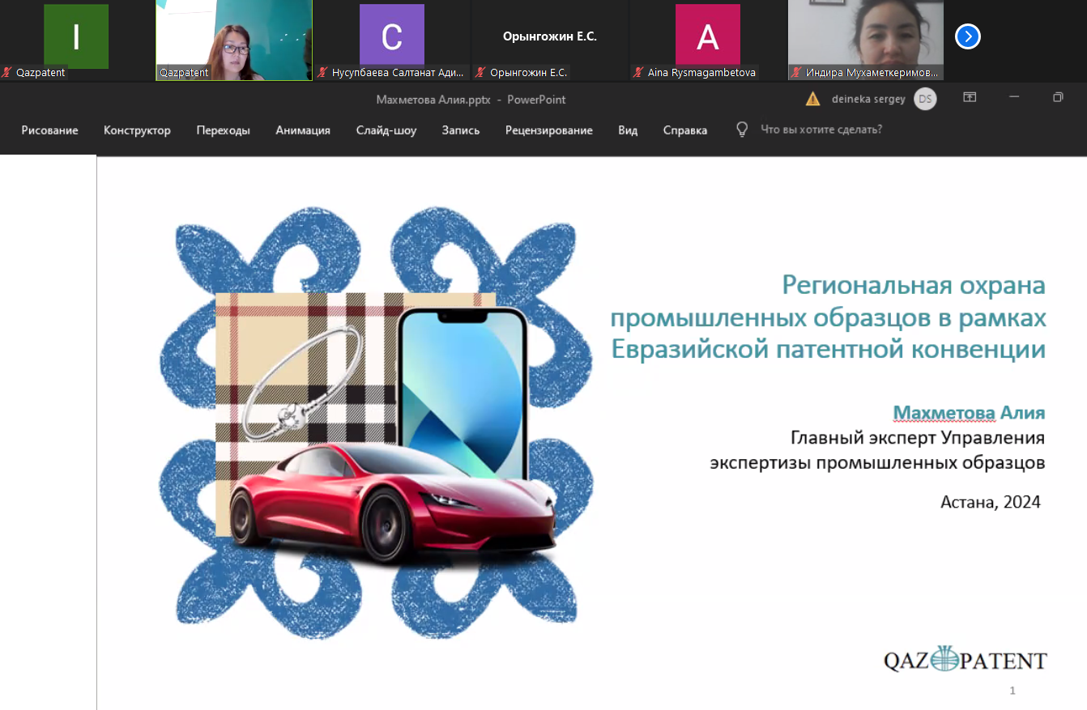Go to the Рецензирование tab

pyautogui.click(x=548, y=130)
